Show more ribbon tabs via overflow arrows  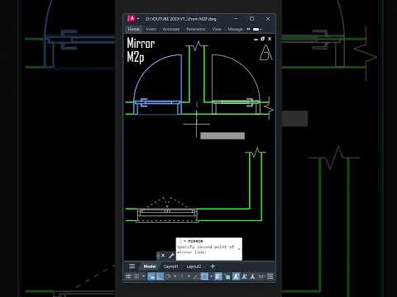point(248,29)
